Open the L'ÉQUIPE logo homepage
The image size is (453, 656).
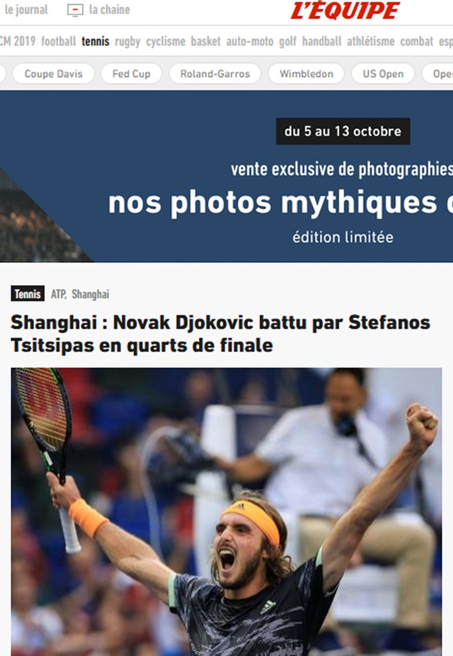tap(345, 10)
